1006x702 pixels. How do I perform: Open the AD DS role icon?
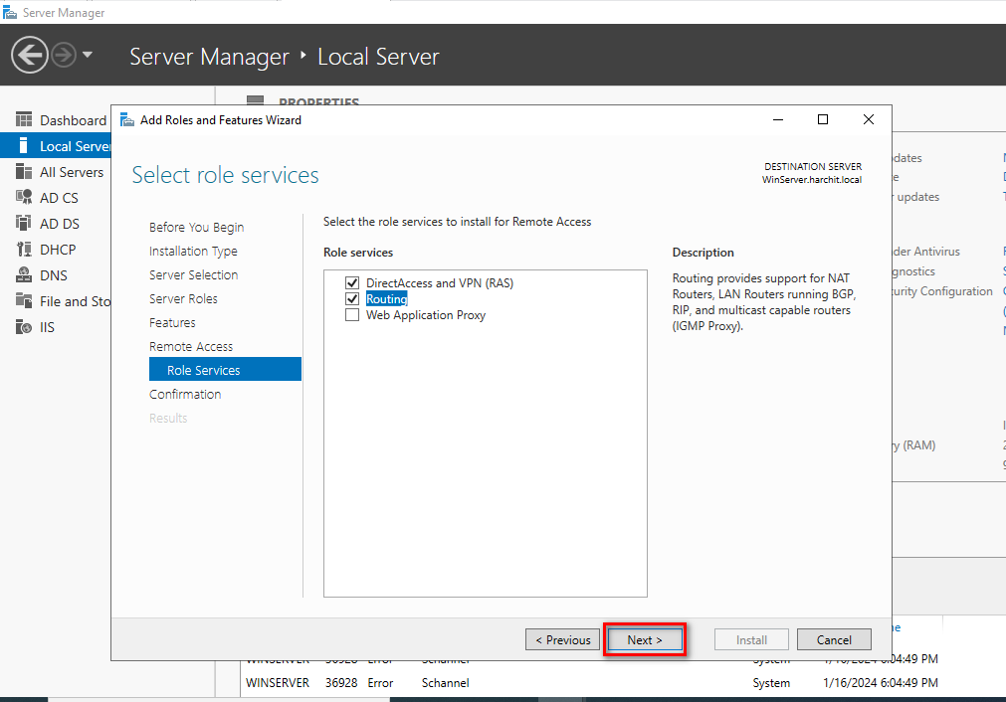pos(24,224)
